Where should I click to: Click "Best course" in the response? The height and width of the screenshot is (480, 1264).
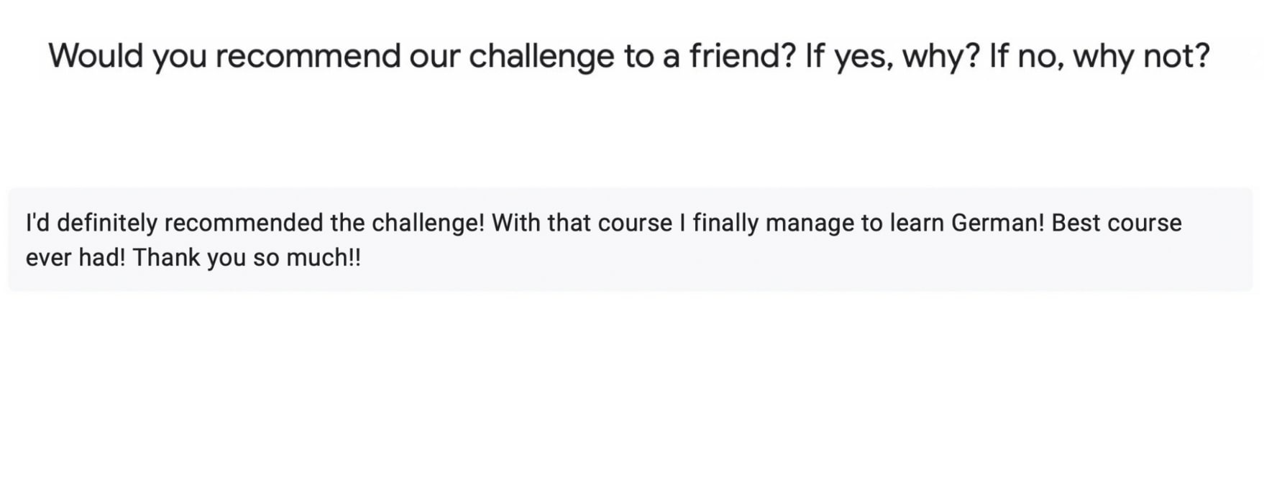click(1117, 223)
